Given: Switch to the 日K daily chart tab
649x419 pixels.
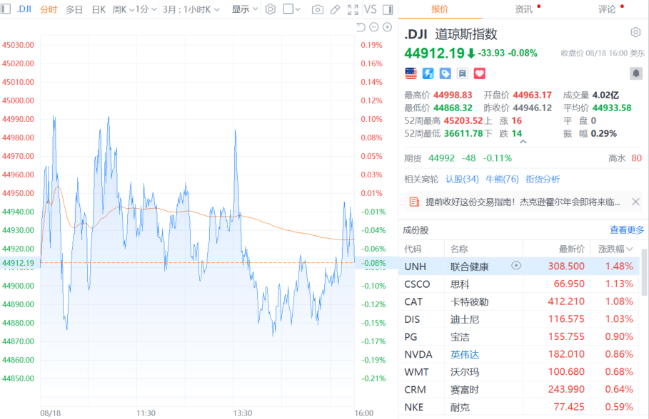Looking at the screenshot, I should (99, 9).
